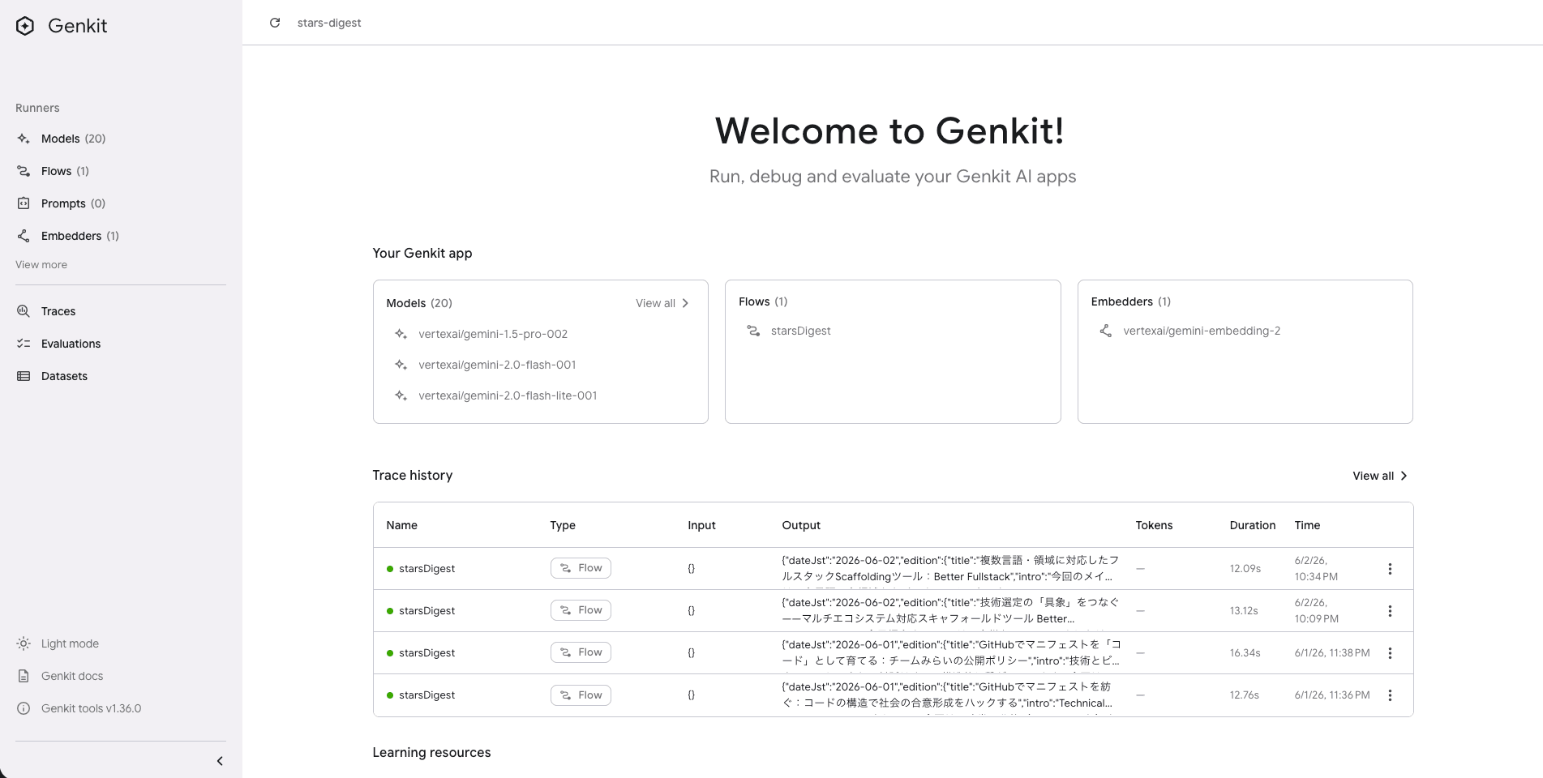The width and height of the screenshot is (1543, 778).
Task: Collapse the sidebar with chevron
Action: 220,761
